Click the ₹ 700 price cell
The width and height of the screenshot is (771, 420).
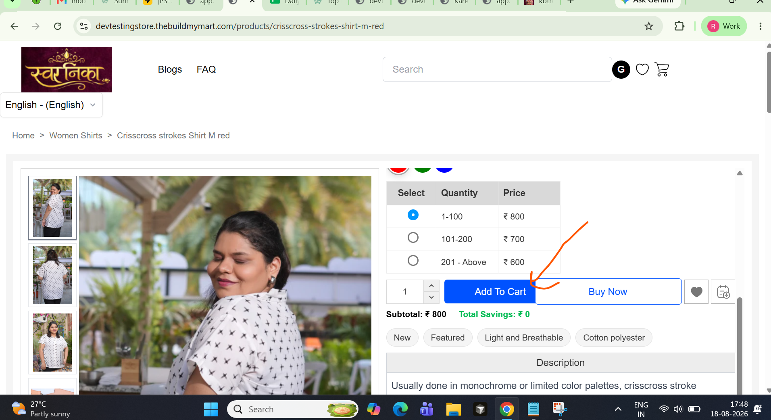coord(529,239)
